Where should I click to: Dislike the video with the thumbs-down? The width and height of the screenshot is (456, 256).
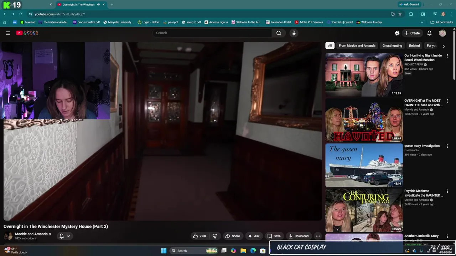(x=215, y=236)
